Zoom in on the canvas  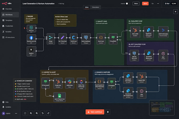[x=31, y=113]
